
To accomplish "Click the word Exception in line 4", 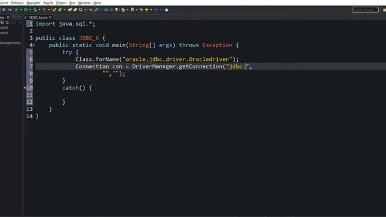I will tap(217, 45).
